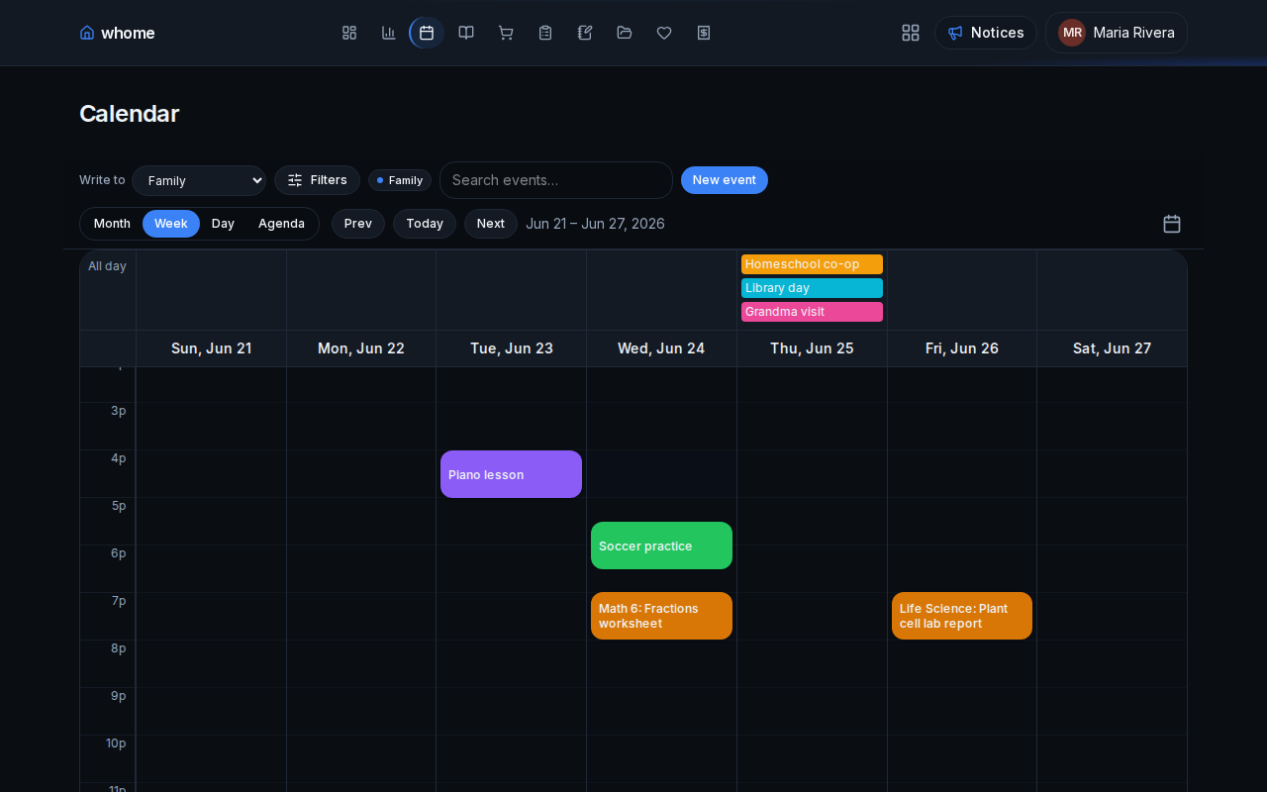Viewport: 1267px width, 792px height.
Task: Toggle the Family calendar chip
Action: (x=400, y=180)
